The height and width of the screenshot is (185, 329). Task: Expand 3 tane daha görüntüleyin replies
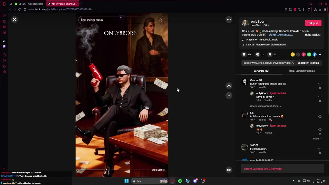tap(266, 106)
